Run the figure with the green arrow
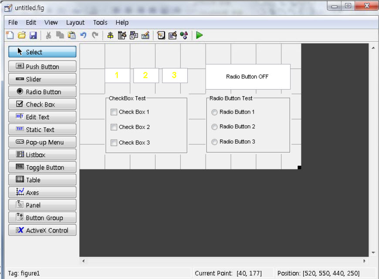Viewport: 379px width, 279px height. 200,35
